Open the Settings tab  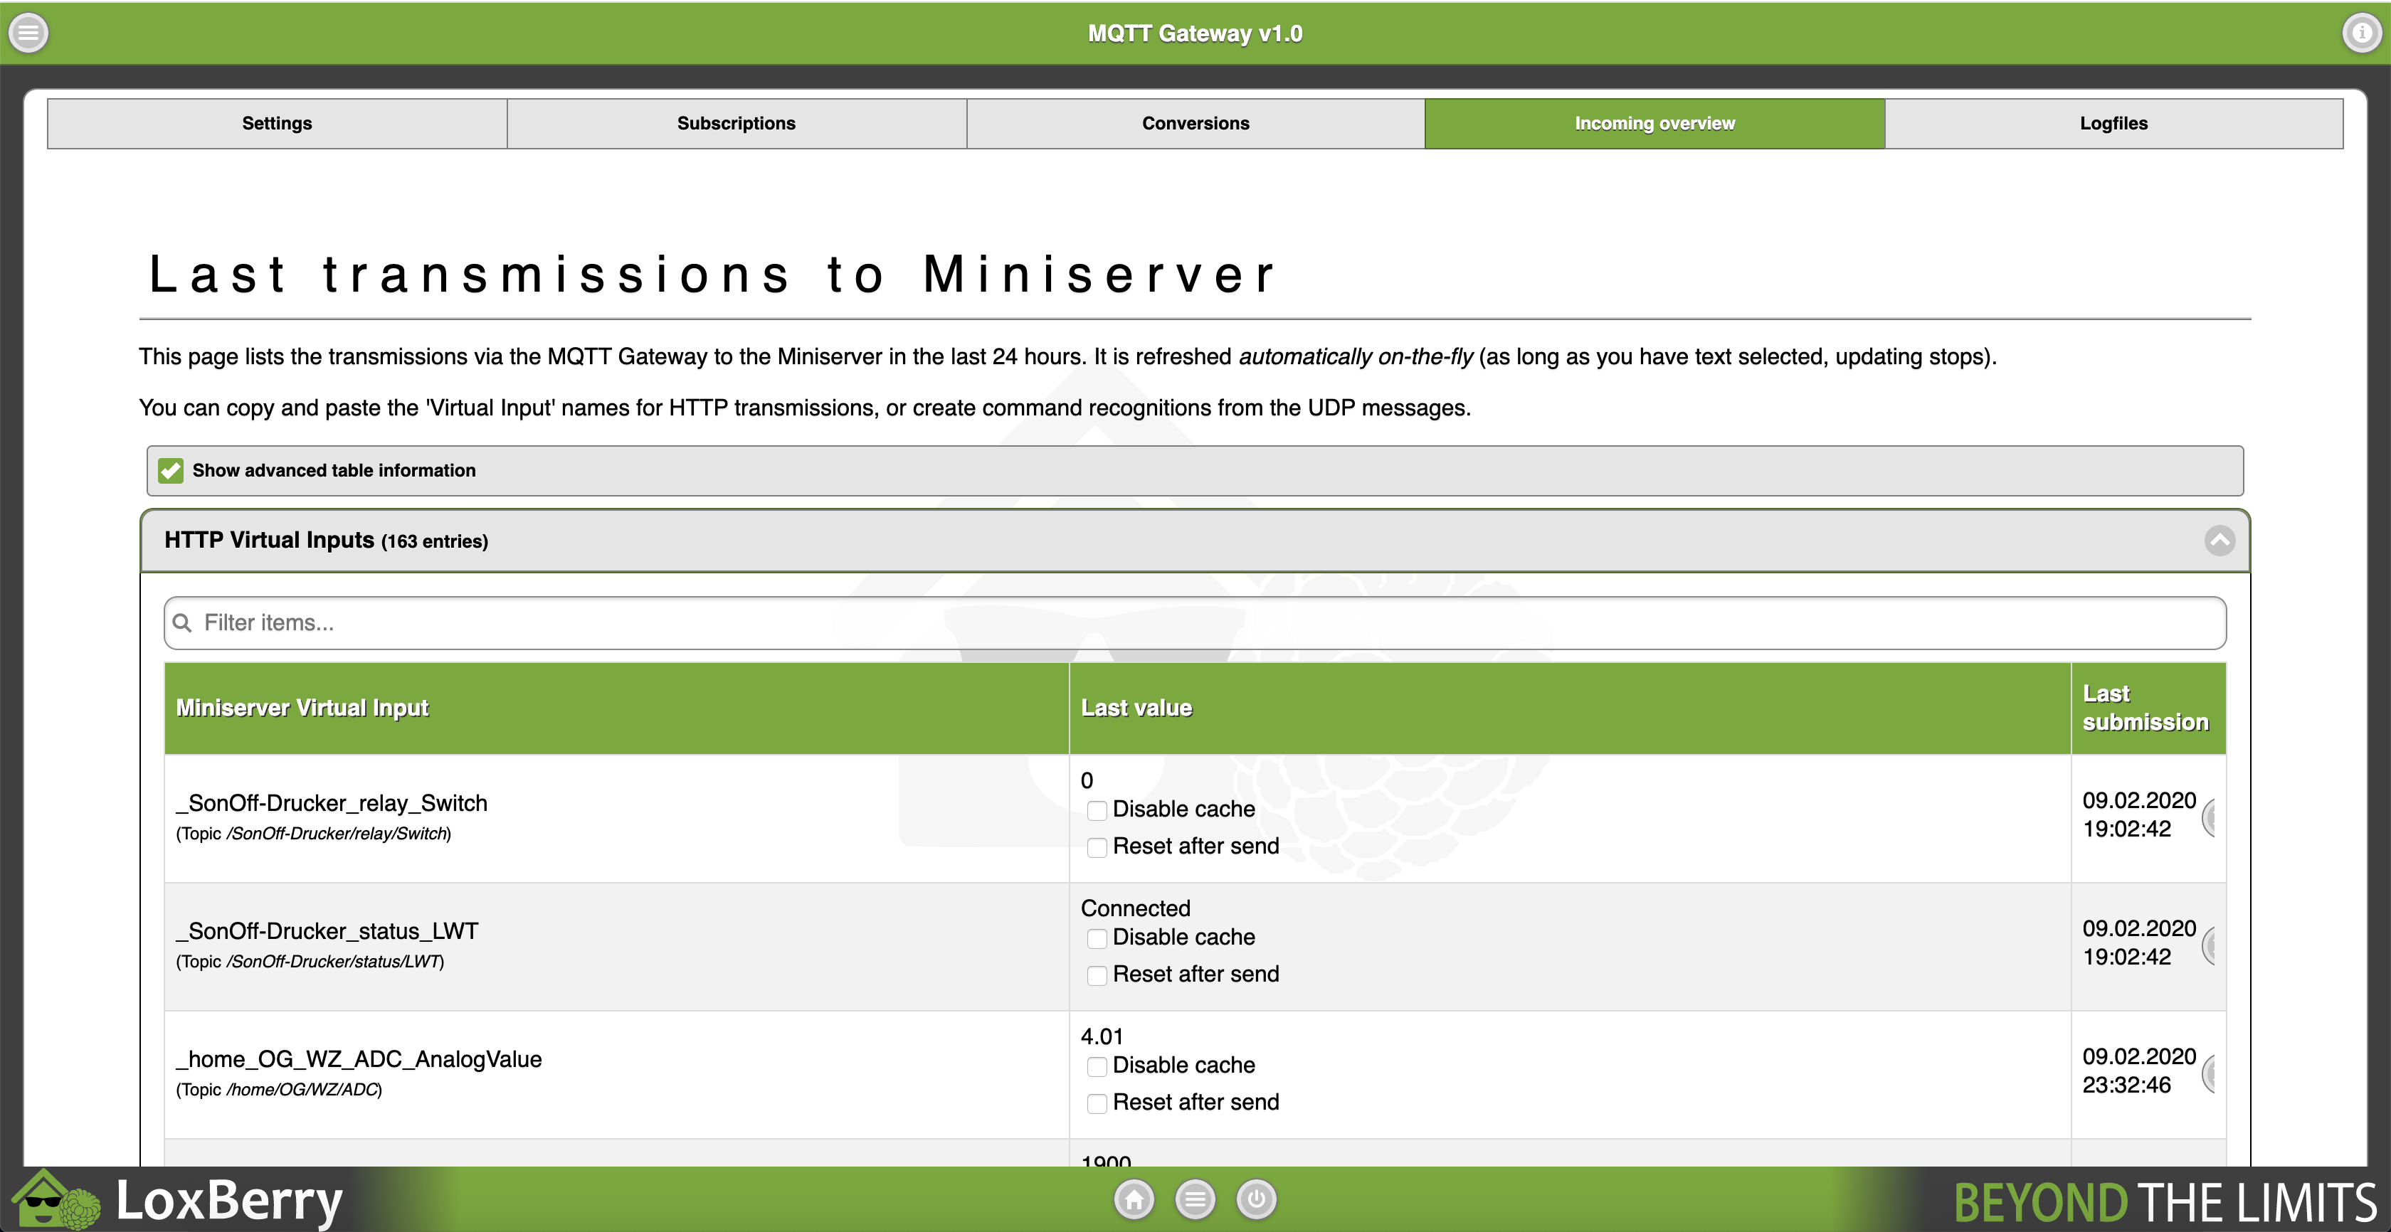tap(277, 123)
